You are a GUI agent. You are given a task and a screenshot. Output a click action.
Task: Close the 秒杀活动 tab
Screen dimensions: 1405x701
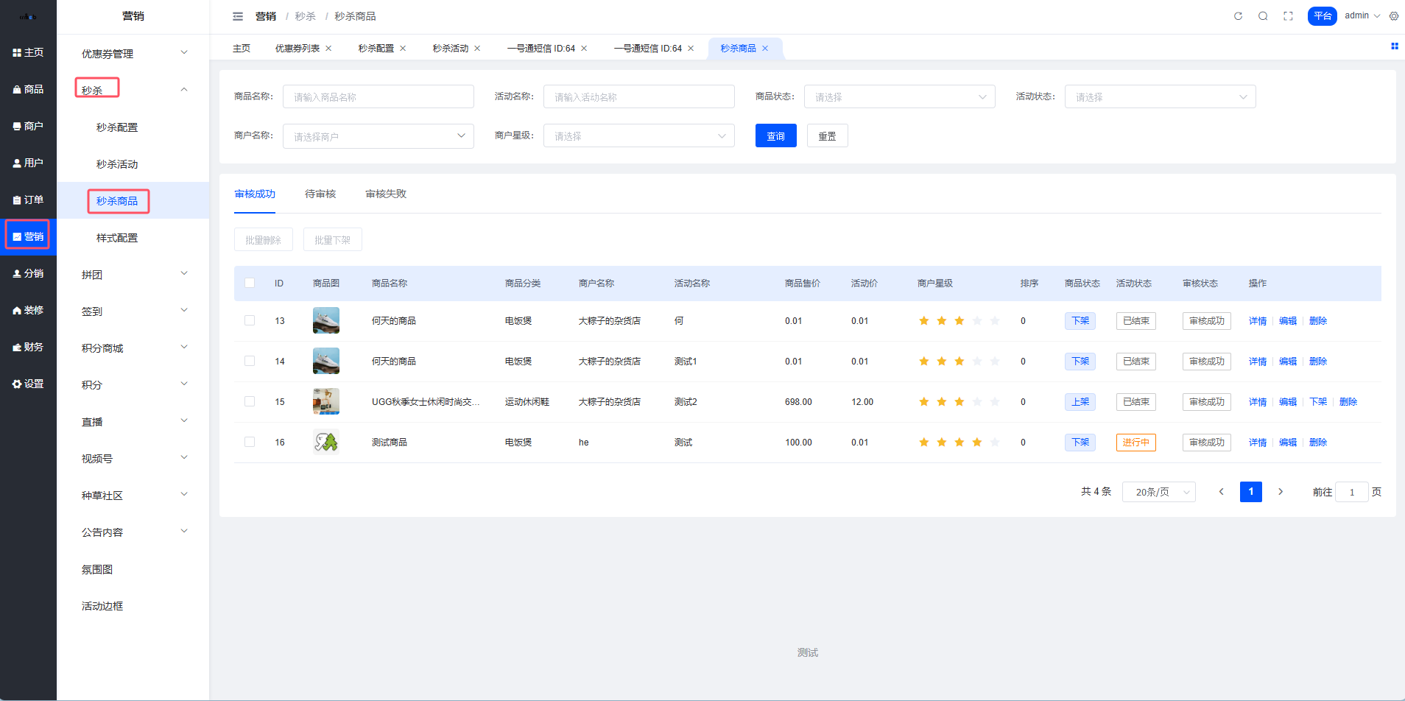coord(477,49)
